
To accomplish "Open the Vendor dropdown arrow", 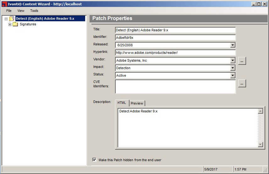I will click(233, 60).
